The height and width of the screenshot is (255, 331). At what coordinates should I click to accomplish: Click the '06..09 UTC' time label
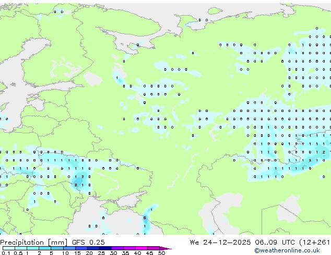tap(275, 243)
